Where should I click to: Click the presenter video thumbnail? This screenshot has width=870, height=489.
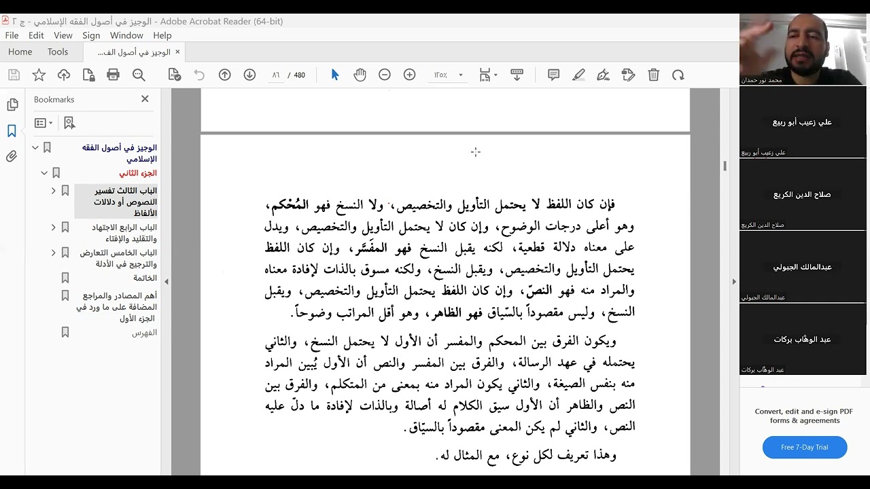tap(803, 49)
